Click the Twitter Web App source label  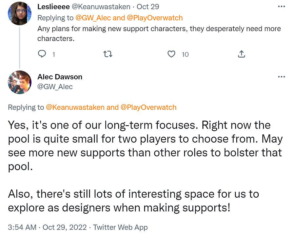click(120, 227)
